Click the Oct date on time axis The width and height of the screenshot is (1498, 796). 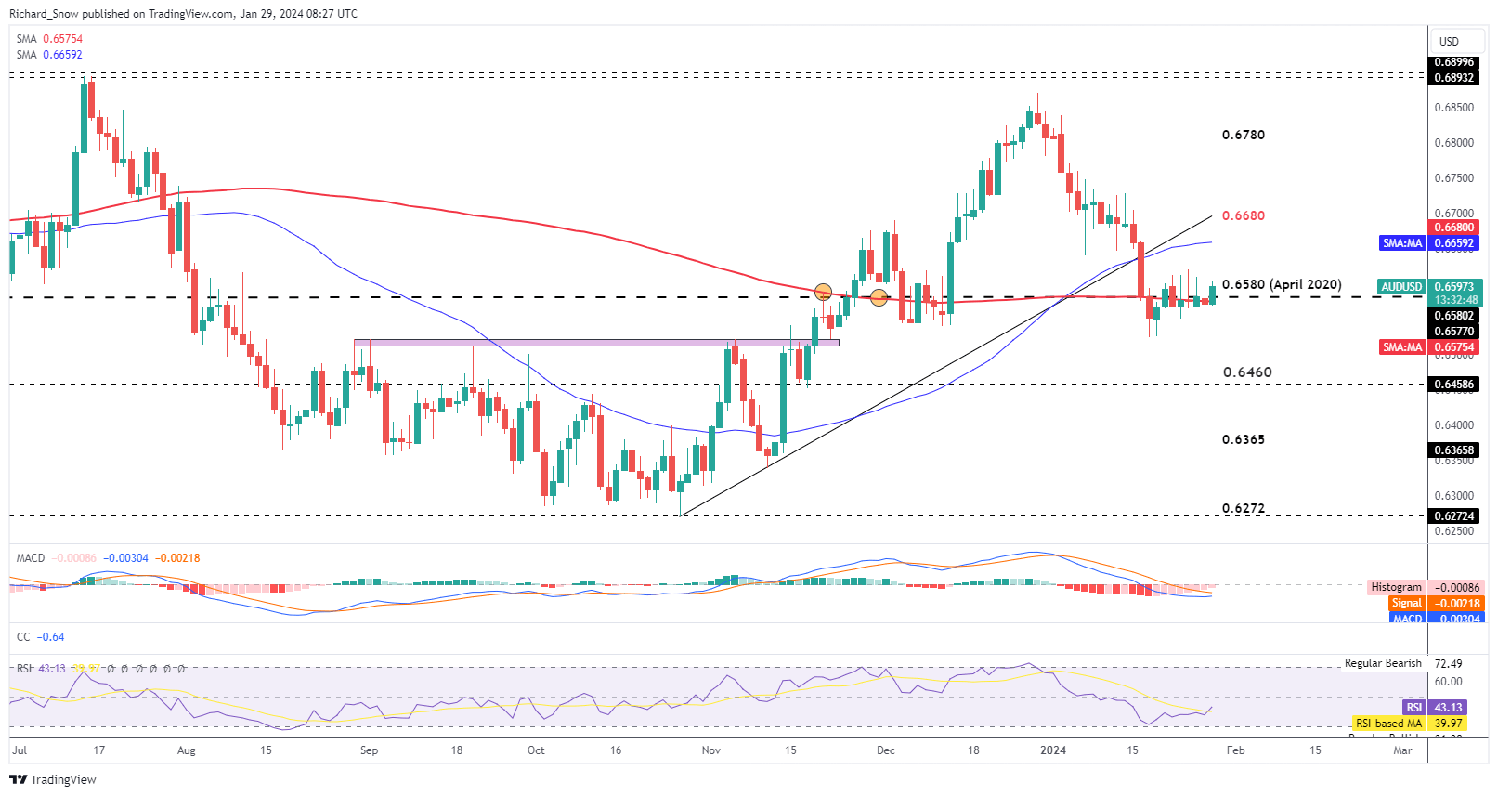[x=536, y=750]
